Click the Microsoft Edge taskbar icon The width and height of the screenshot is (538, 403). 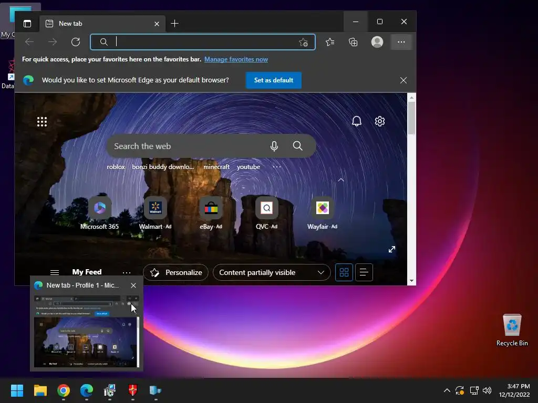pos(87,390)
